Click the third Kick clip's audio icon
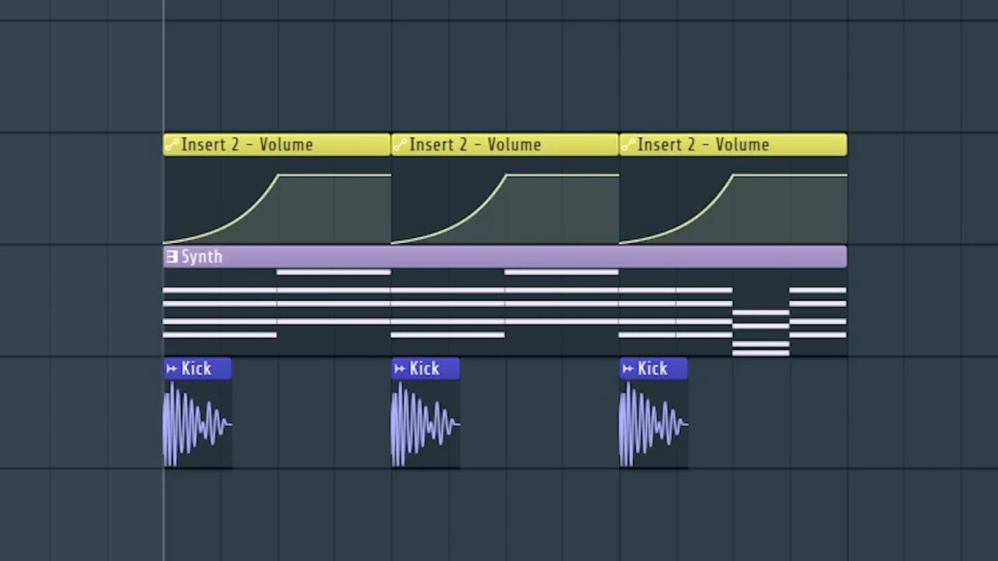Image resolution: width=998 pixels, height=561 pixels. [628, 369]
